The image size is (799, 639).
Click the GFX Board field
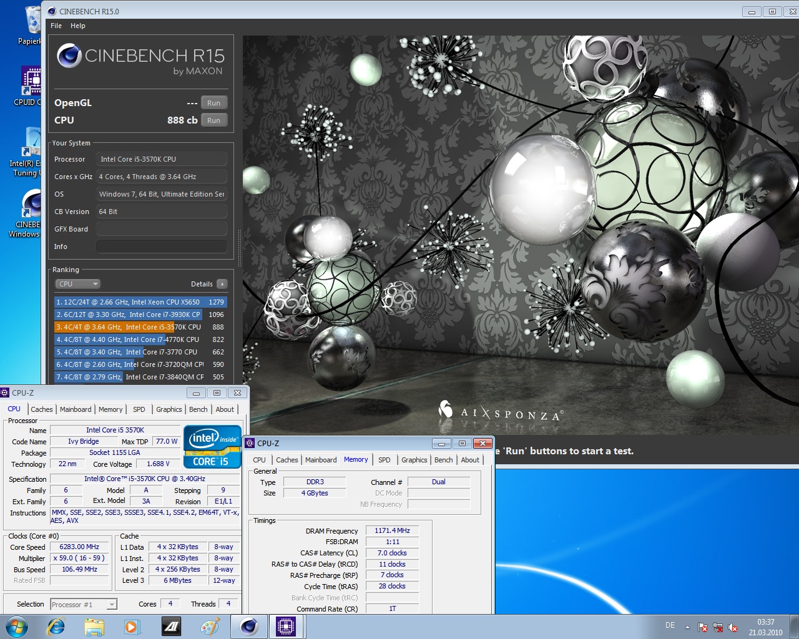pos(162,229)
